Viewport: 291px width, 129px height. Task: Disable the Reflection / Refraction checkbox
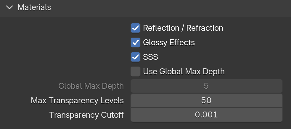pyautogui.click(x=136, y=28)
